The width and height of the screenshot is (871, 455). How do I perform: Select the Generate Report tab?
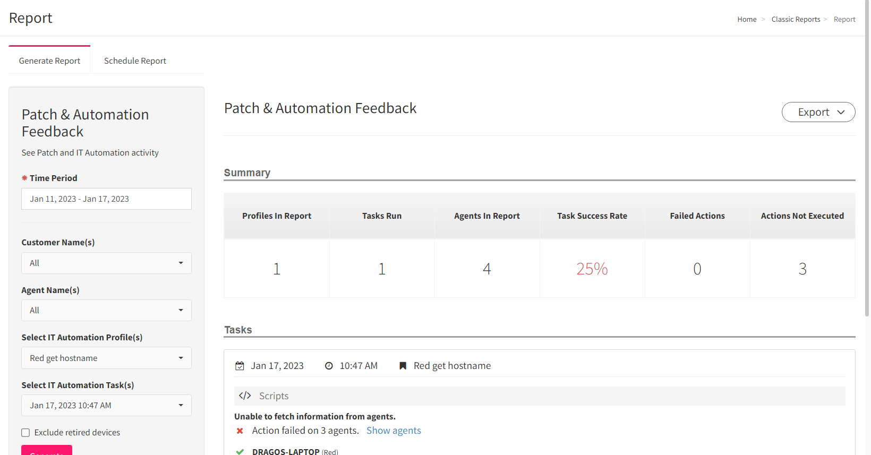pyautogui.click(x=49, y=61)
